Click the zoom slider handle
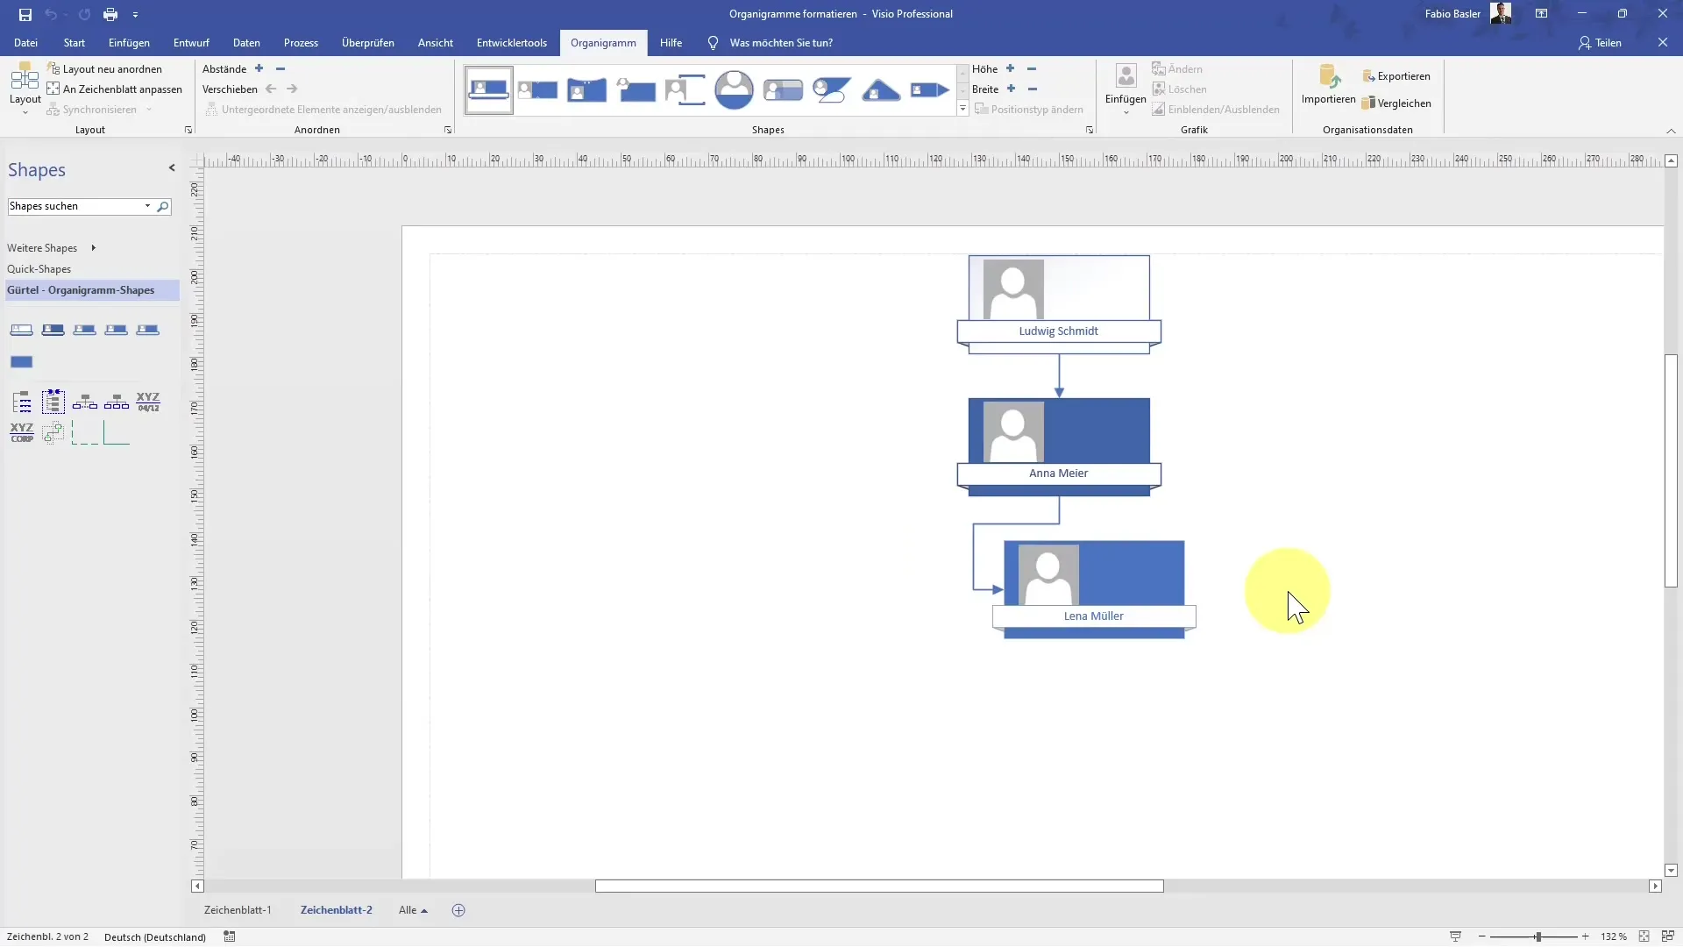This screenshot has height=947, width=1683. tap(1537, 936)
